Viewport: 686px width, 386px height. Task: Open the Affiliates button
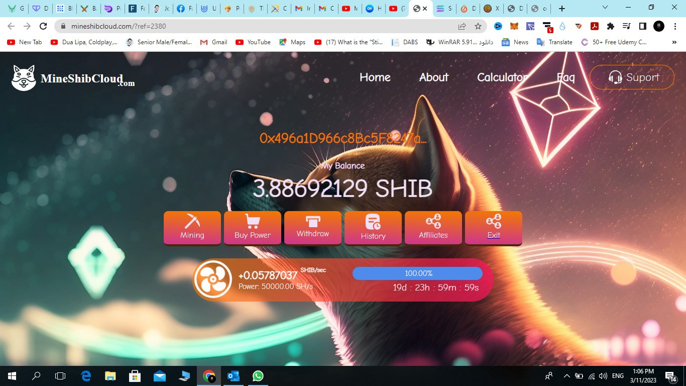(x=433, y=228)
